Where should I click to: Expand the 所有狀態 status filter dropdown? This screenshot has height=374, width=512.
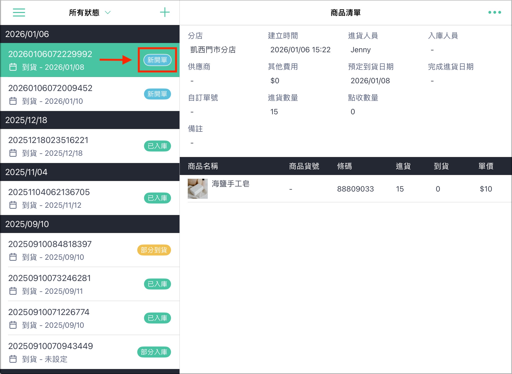(90, 12)
